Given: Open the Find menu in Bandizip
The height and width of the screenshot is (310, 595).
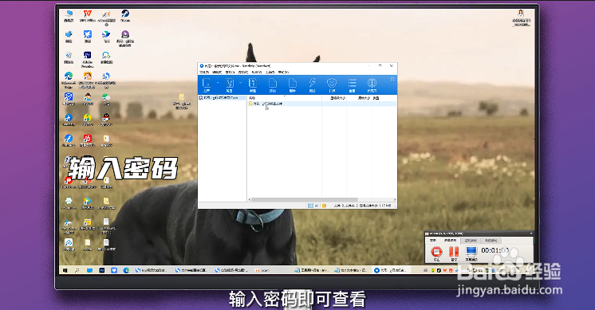Looking at the screenshot, I should coord(230,72).
